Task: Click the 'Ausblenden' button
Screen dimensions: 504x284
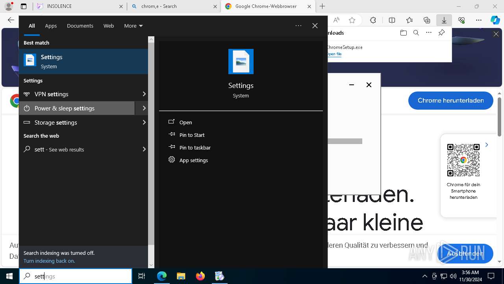Action: [x=465, y=254]
